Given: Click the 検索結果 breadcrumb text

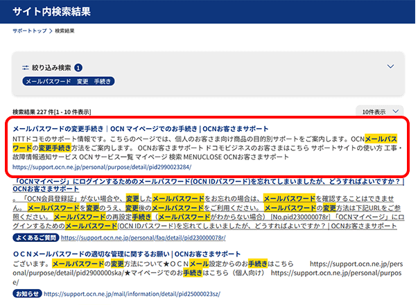Looking at the screenshot, I should click(64, 31).
